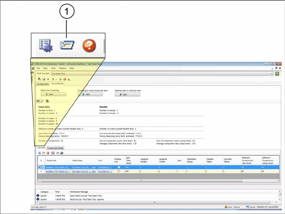Screen dimensions: 285x214
Task: Click the Split Table Mode Off cell in row 2
Action: pos(132,171)
